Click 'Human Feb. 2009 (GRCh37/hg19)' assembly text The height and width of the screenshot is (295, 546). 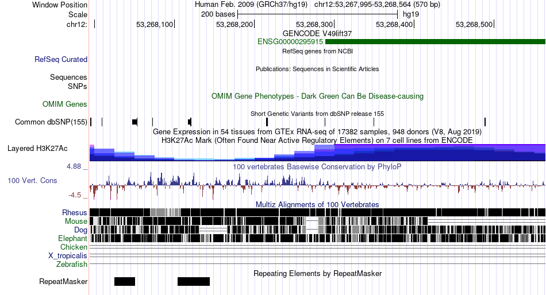point(251,5)
